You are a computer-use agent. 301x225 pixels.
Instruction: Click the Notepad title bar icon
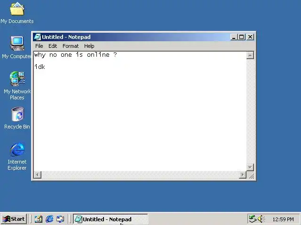coord(38,37)
